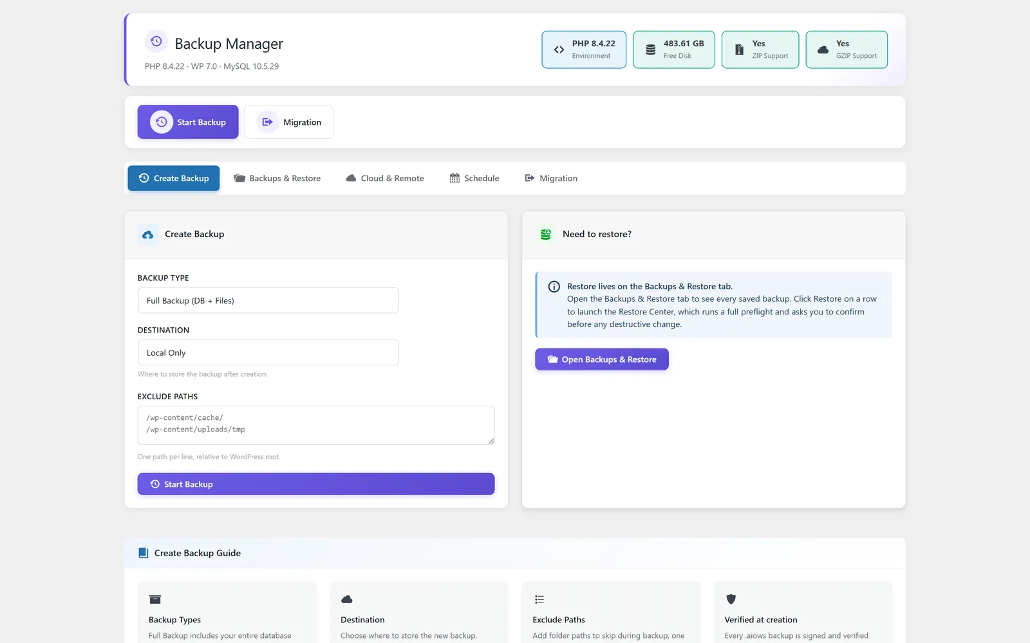This screenshot has width=1030, height=643.
Task: Click the wide Start Backup button under Exclude Paths
Action: click(x=316, y=484)
